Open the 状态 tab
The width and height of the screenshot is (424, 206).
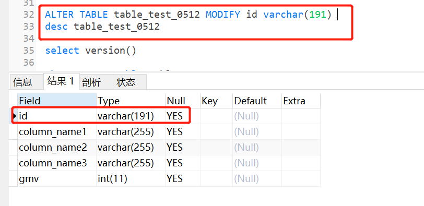130,82
